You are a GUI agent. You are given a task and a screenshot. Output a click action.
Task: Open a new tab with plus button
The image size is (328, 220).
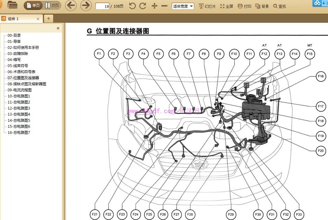click(49, 19)
